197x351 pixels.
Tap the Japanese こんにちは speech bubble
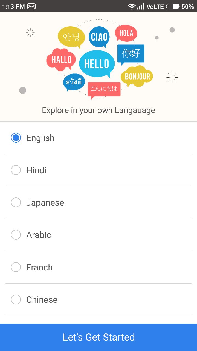(104, 89)
